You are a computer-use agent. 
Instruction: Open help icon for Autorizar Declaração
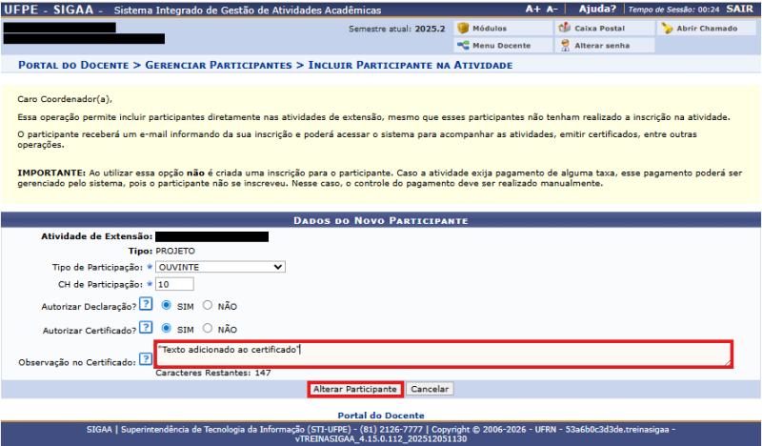pyautogui.click(x=146, y=304)
